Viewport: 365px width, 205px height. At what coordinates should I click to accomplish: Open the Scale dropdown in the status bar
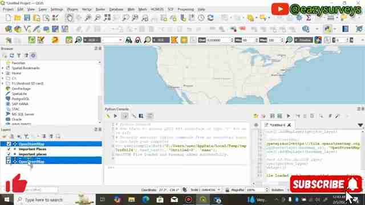[219, 190]
